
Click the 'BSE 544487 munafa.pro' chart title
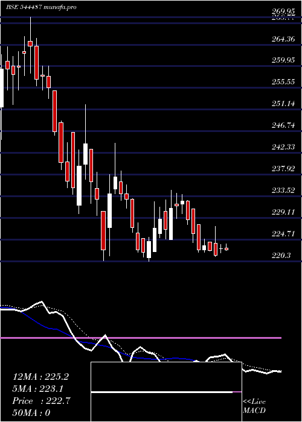(x=41, y=7)
